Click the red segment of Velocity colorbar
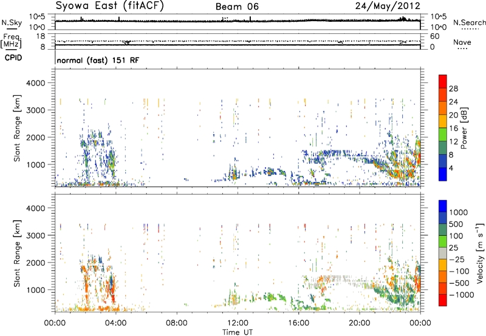This screenshot has width=486, height=336. pyautogui.click(x=443, y=300)
